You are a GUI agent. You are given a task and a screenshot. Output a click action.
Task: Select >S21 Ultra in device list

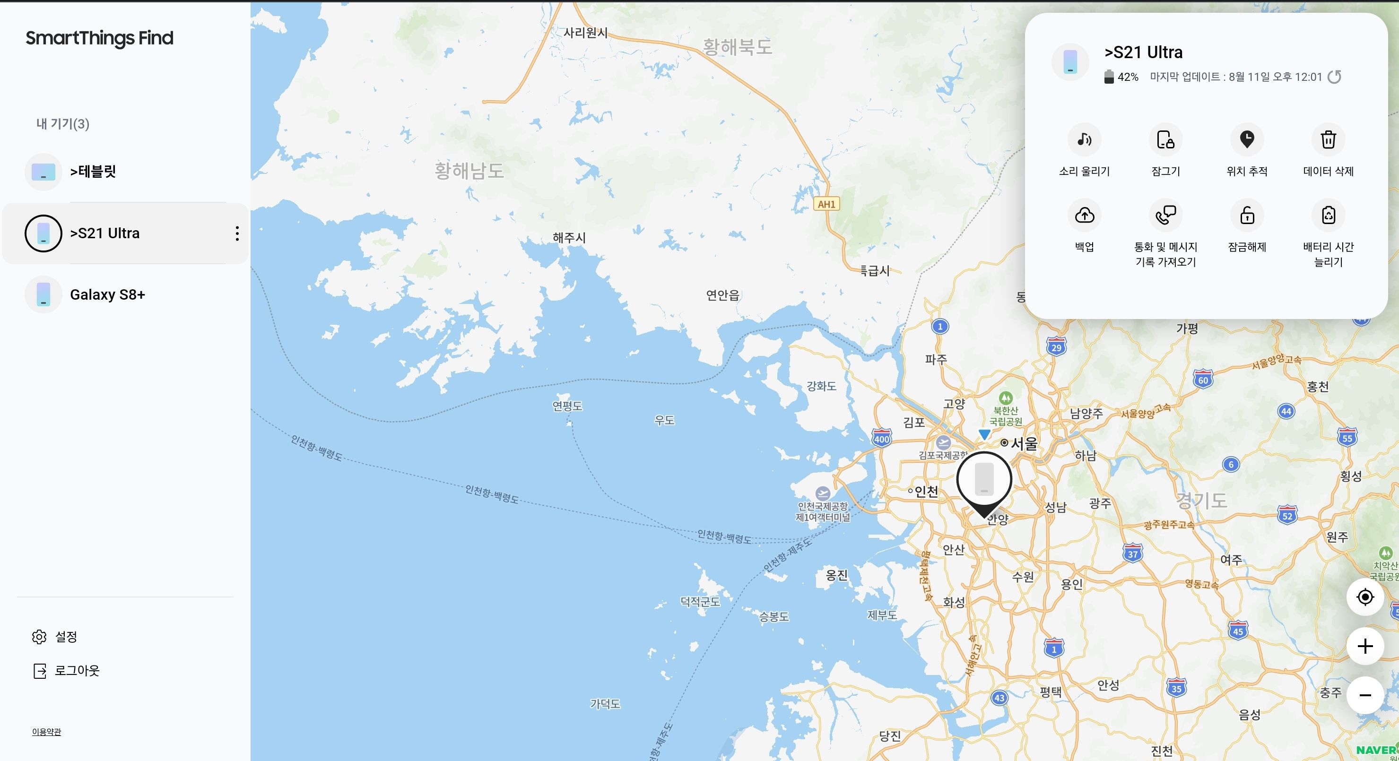coord(104,233)
